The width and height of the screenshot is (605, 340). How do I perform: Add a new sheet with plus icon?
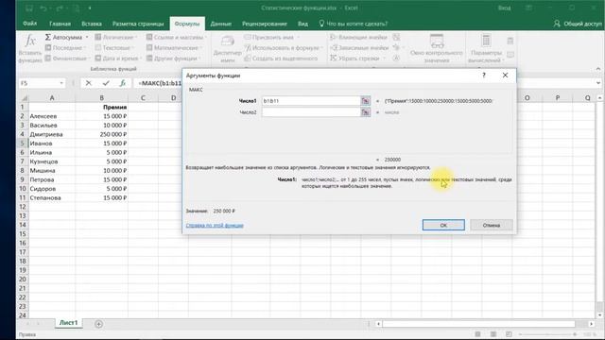pyautogui.click(x=98, y=324)
